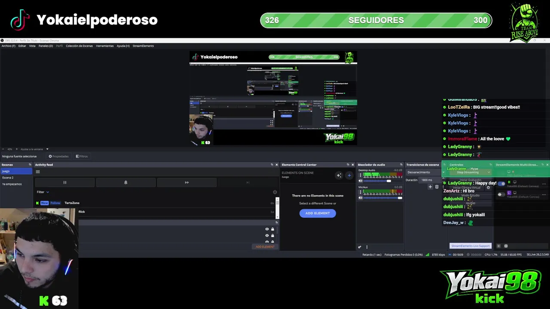Click orange ADD ELEMENT in sources dock

265,247
